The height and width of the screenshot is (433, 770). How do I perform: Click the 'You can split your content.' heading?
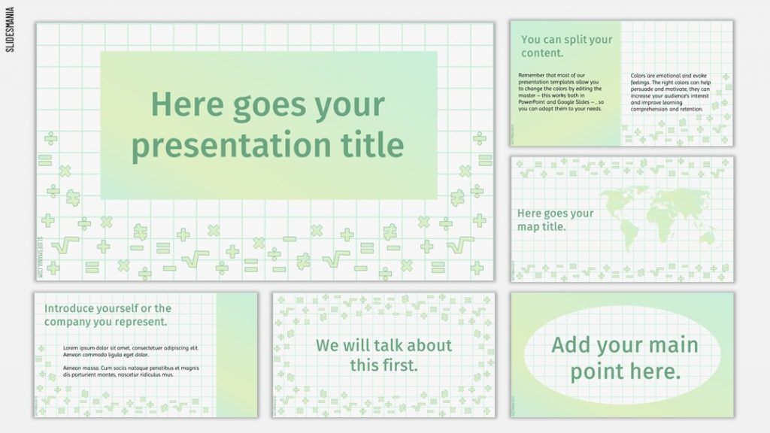coord(567,46)
